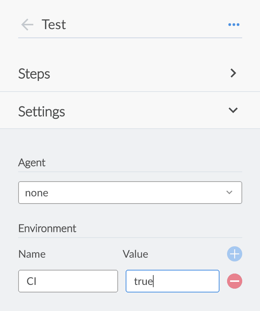Click inside the Name field containing CI
The height and width of the screenshot is (311, 260).
coord(68,281)
